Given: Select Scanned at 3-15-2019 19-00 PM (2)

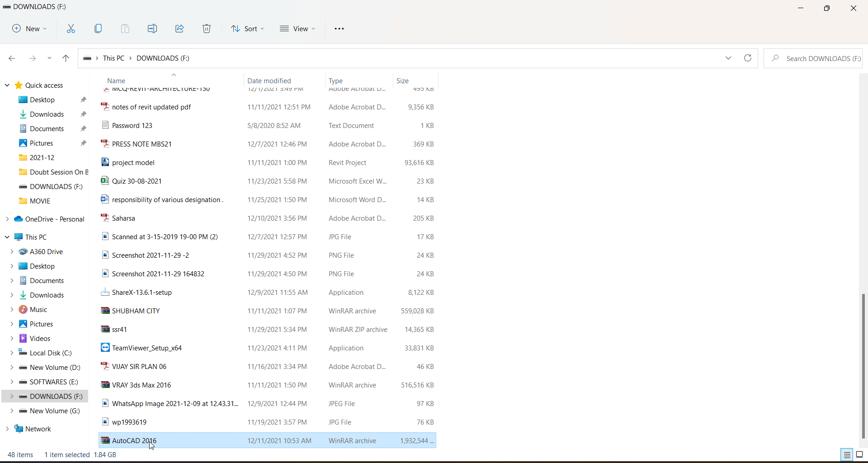Looking at the screenshot, I should 165,236.
